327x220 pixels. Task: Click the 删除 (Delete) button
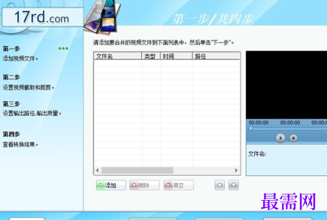point(144,185)
